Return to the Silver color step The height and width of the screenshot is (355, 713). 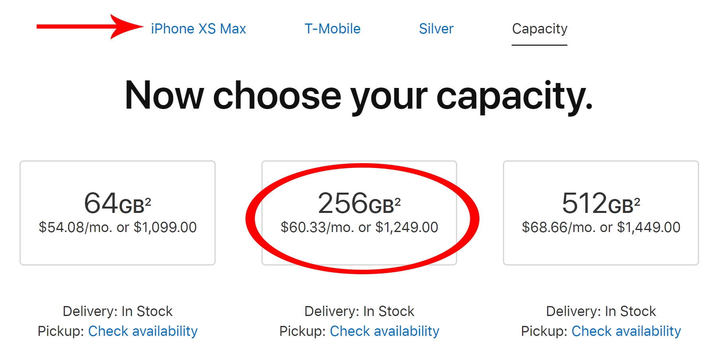[x=436, y=29]
